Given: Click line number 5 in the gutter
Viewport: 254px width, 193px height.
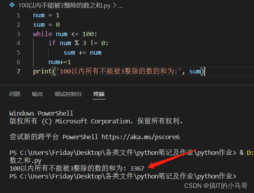Looking at the screenshot, I should (19, 53).
